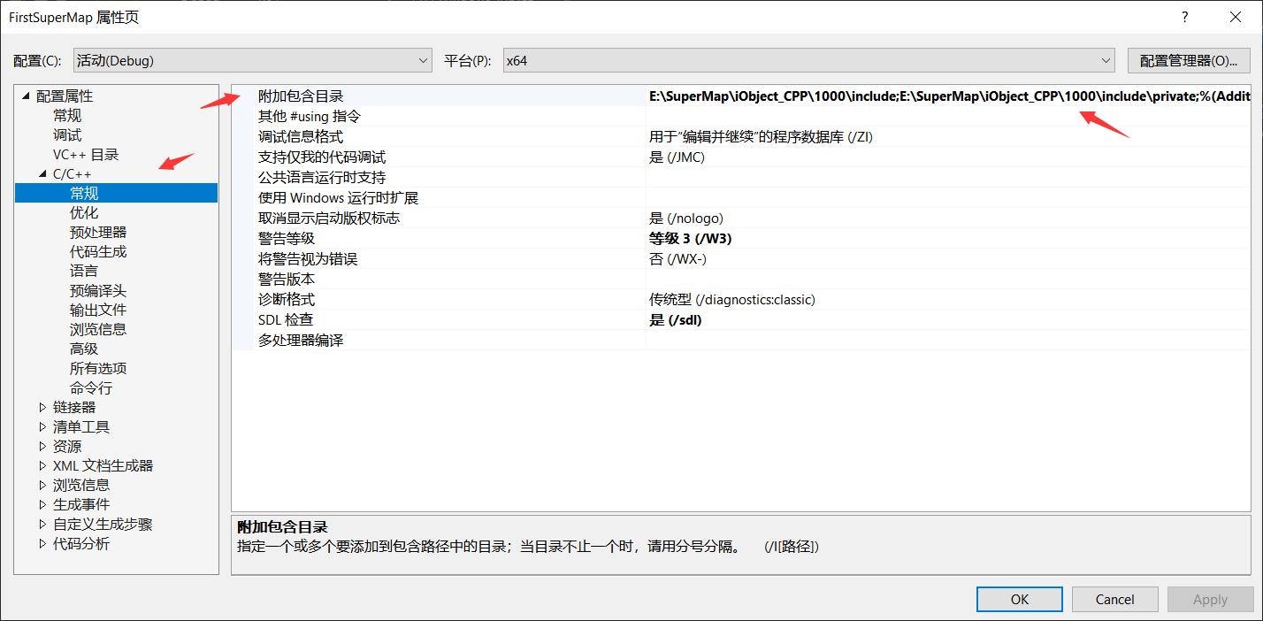Expand the 链接器 tree node
This screenshot has width=1263, height=621.
42,407
